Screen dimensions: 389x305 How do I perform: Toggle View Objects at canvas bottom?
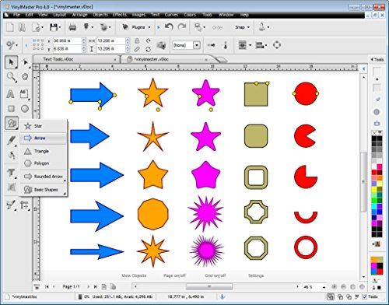tap(134, 275)
